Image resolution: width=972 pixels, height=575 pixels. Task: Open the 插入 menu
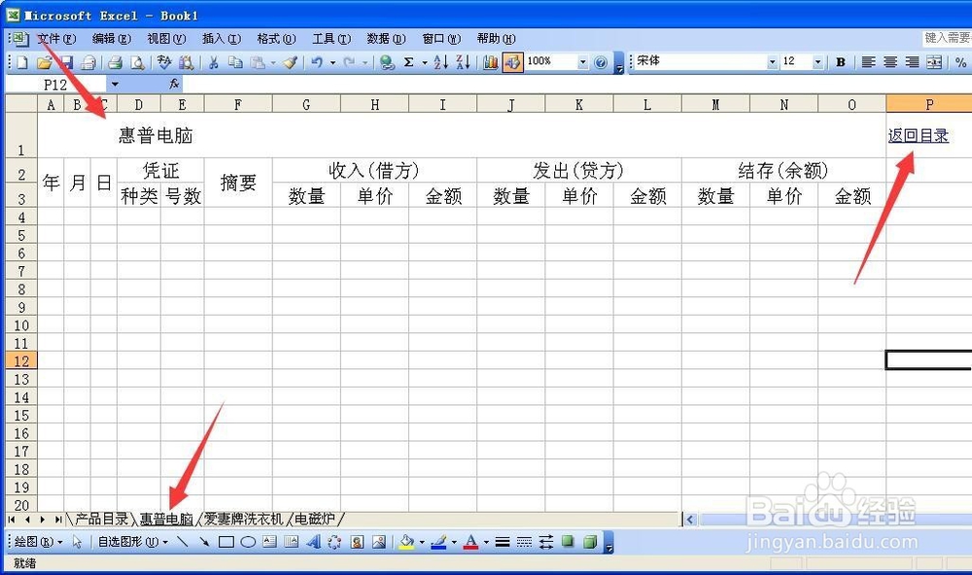[x=222, y=39]
